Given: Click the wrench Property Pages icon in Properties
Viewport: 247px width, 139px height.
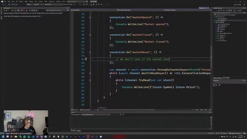Looking at the screenshot, I should 219,85.
